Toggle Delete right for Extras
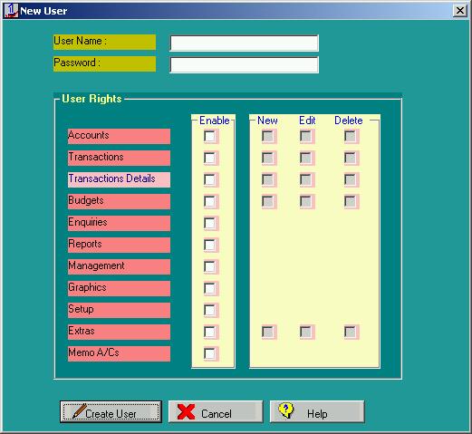The width and height of the screenshot is (472, 434). (351, 332)
